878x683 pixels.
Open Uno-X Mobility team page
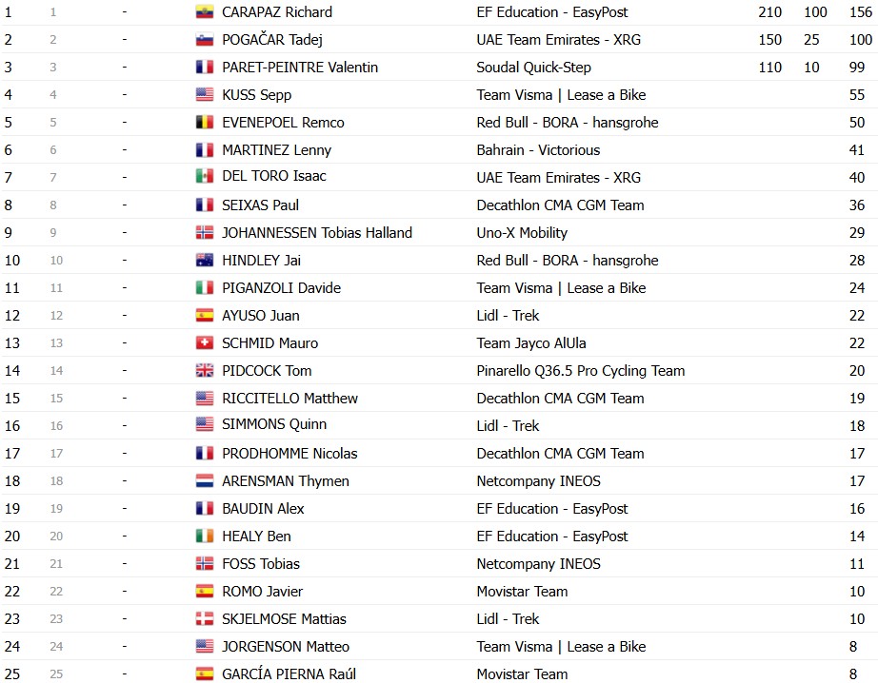522,233
